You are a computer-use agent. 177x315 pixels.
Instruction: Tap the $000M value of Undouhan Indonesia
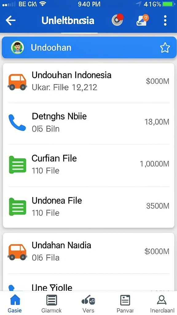(x=158, y=81)
